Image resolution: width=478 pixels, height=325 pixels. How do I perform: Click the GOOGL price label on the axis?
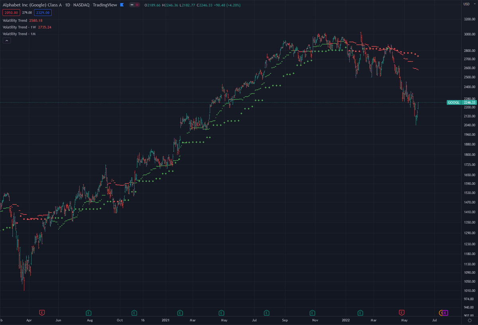tap(454, 103)
